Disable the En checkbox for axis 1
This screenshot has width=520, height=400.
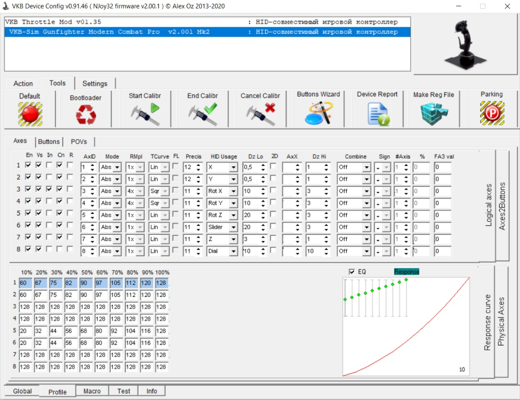[x=28, y=165]
